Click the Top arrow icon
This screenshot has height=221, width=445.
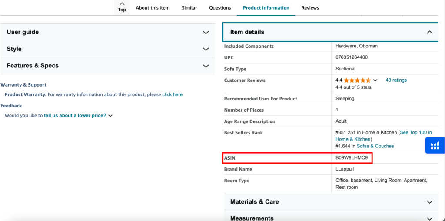[x=122, y=4]
